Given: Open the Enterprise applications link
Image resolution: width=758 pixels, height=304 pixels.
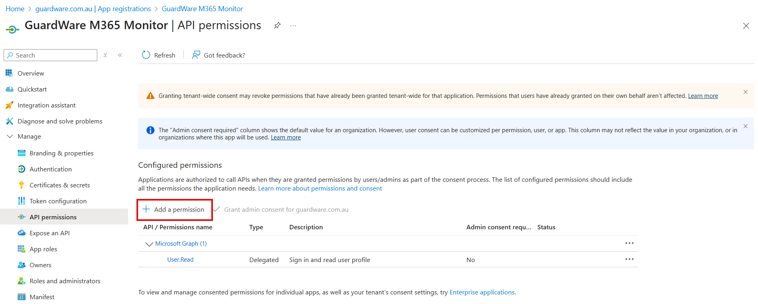Looking at the screenshot, I should [x=482, y=292].
